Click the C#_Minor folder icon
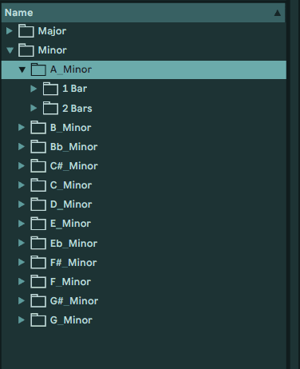Screen dimensions: 300x369 (x=38, y=165)
